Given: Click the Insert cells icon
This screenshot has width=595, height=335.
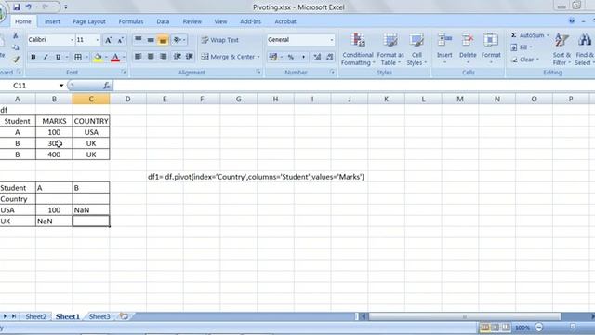Looking at the screenshot, I should point(444,41).
